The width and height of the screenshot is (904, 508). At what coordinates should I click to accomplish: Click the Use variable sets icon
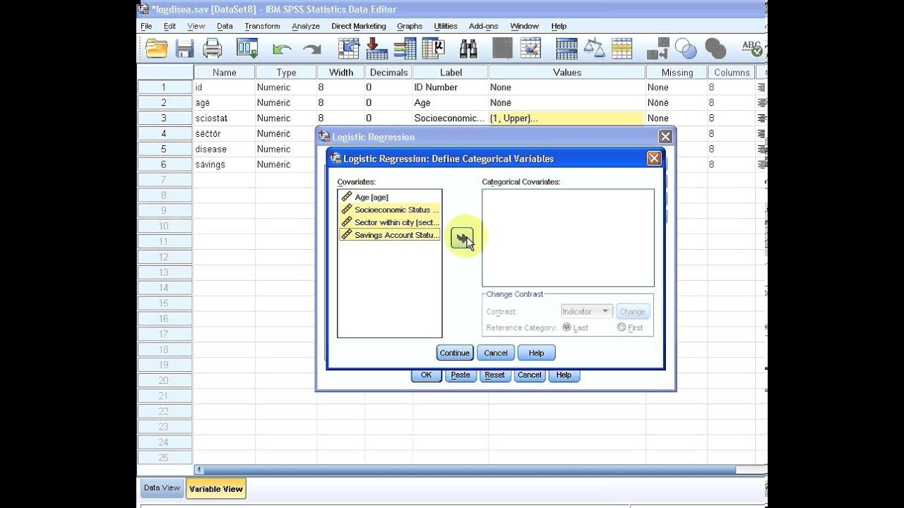(686, 48)
